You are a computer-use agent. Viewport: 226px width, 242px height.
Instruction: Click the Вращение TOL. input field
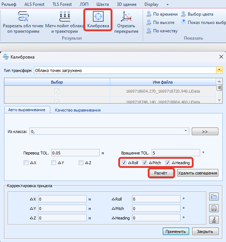click(176, 153)
